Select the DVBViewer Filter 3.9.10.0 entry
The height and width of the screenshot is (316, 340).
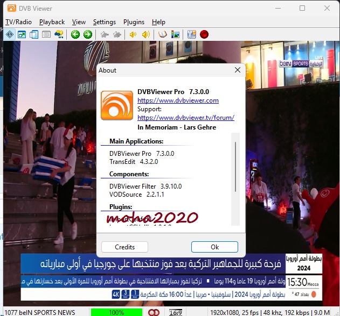click(x=145, y=186)
